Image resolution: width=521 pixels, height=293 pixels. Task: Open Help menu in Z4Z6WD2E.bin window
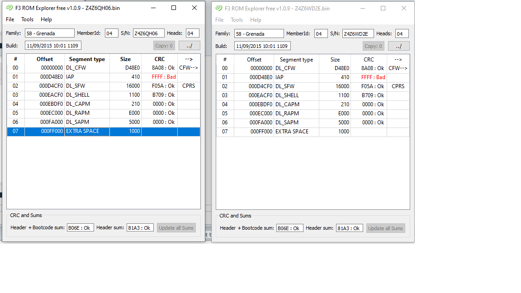pos(256,20)
